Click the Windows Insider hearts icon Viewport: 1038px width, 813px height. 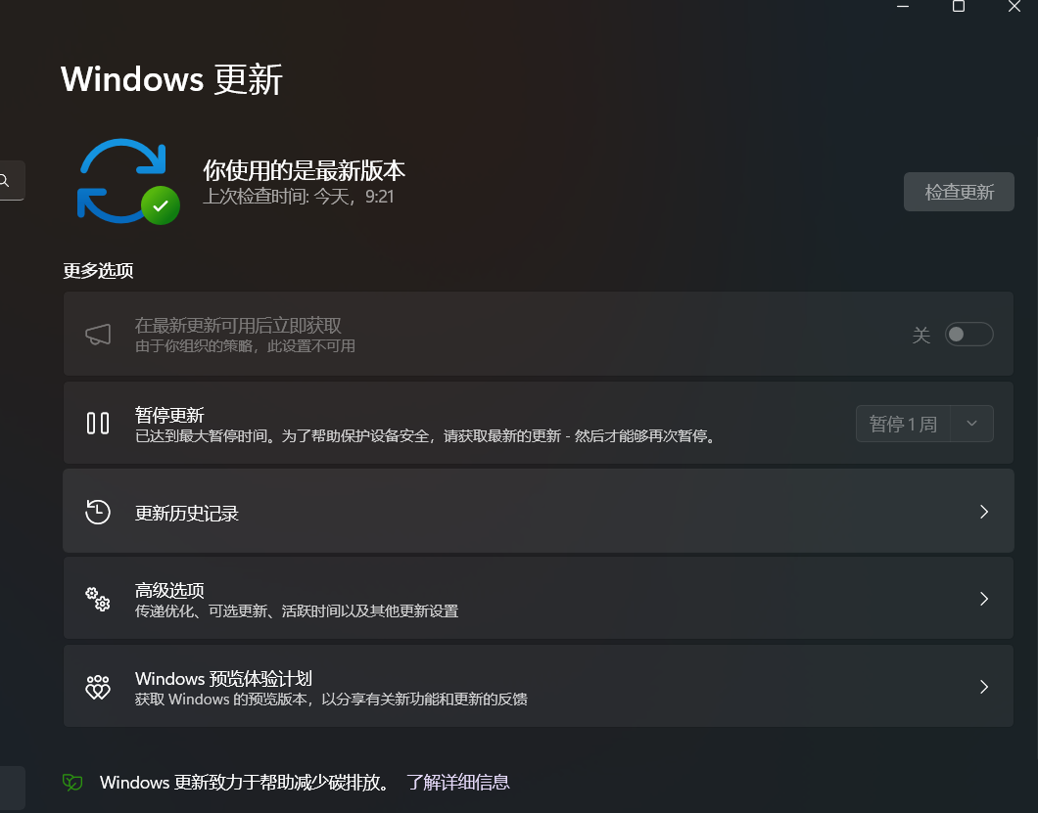98,687
